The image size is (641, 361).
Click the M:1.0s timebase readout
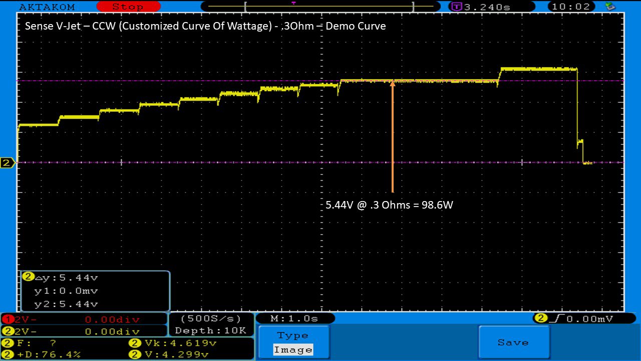point(294,319)
